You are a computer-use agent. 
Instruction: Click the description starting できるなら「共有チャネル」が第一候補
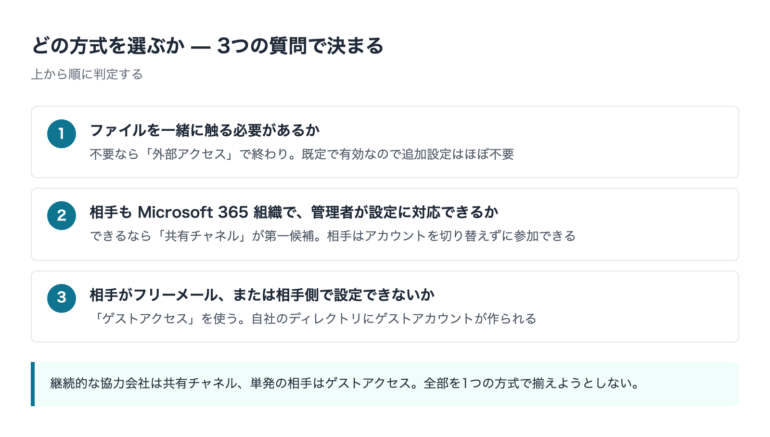pos(333,236)
